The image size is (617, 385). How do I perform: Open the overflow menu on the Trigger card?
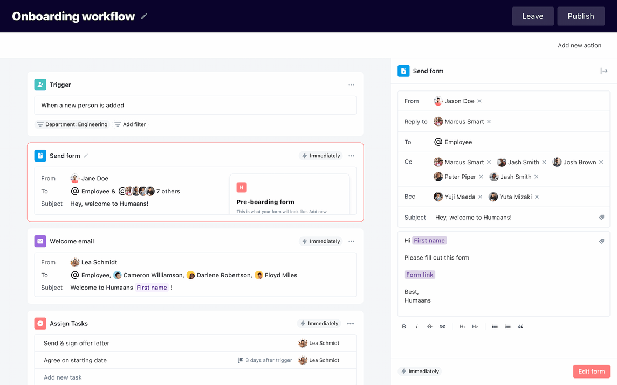click(351, 85)
